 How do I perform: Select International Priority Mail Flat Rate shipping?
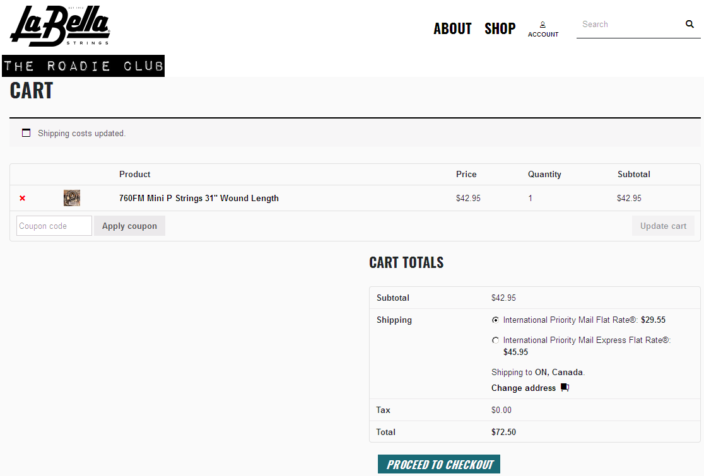[x=495, y=320]
